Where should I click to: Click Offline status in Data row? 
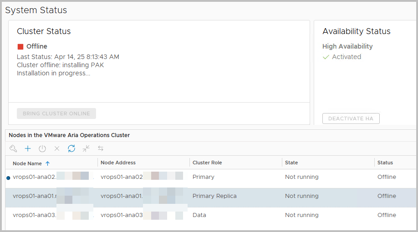[387, 215]
